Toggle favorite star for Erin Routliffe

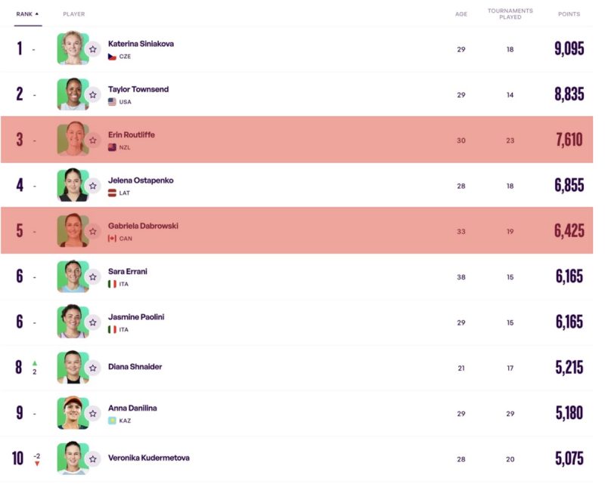[x=93, y=140]
